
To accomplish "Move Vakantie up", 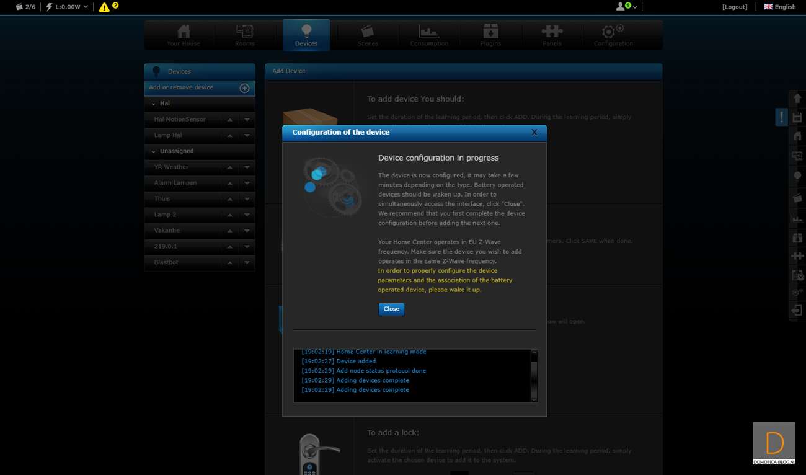I will [230, 231].
